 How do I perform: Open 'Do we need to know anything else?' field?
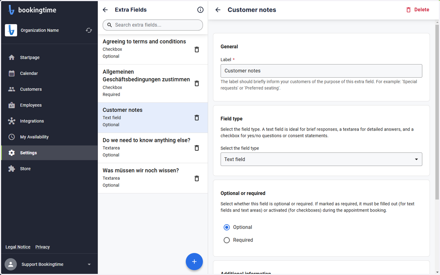tap(153, 148)
